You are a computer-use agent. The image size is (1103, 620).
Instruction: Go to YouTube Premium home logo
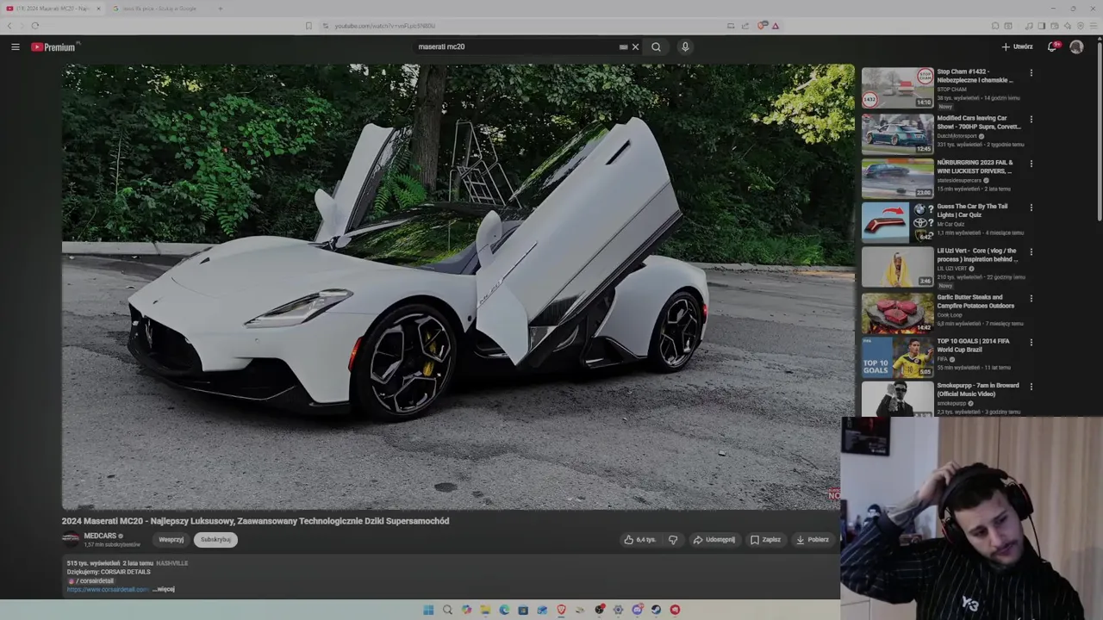point(53,47)
